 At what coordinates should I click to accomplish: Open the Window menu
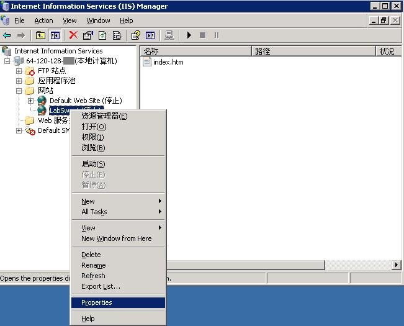[98, 20]
